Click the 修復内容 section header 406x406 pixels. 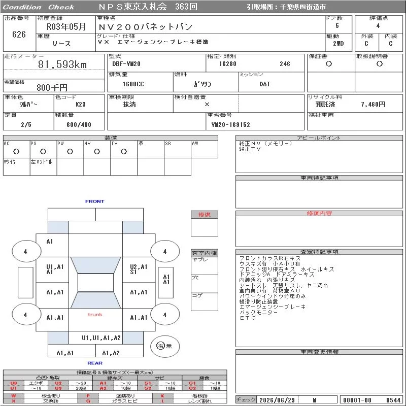coord(319,213)
